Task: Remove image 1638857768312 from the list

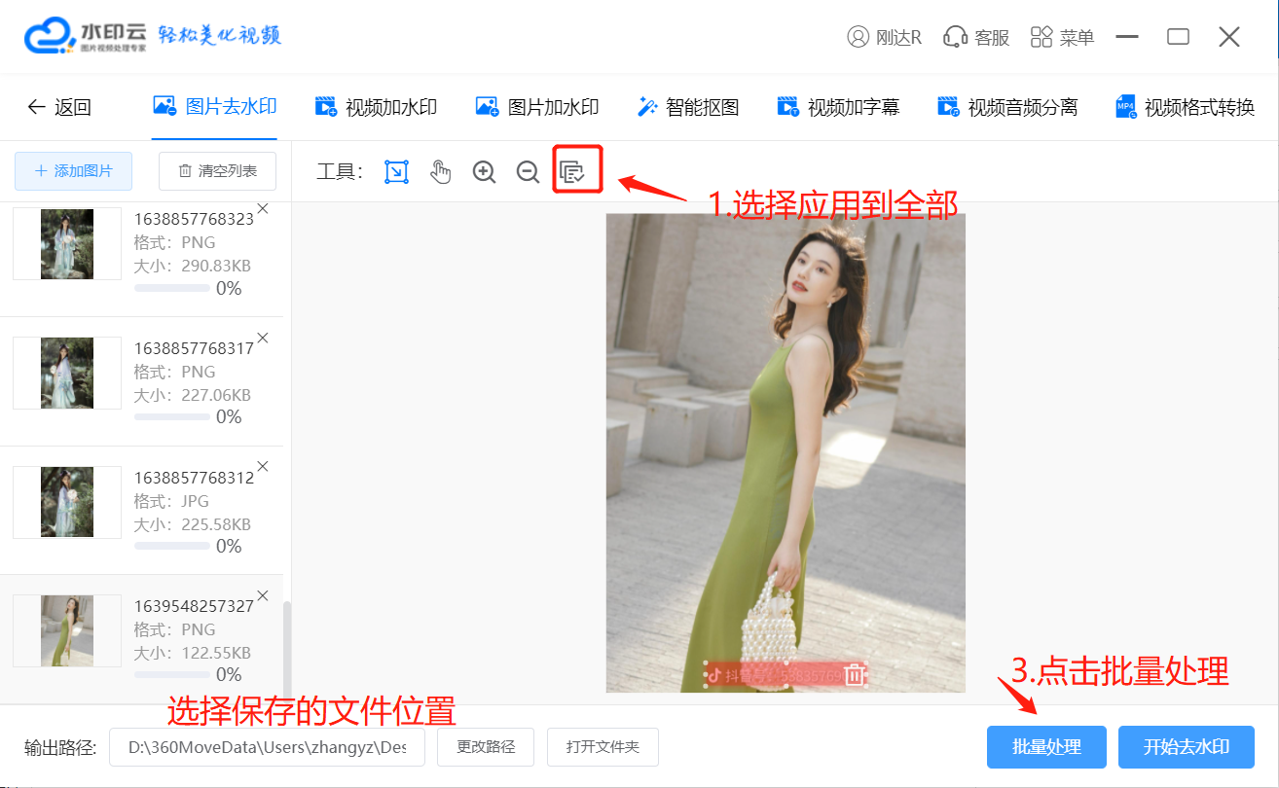Action: (x=262, y=466)
